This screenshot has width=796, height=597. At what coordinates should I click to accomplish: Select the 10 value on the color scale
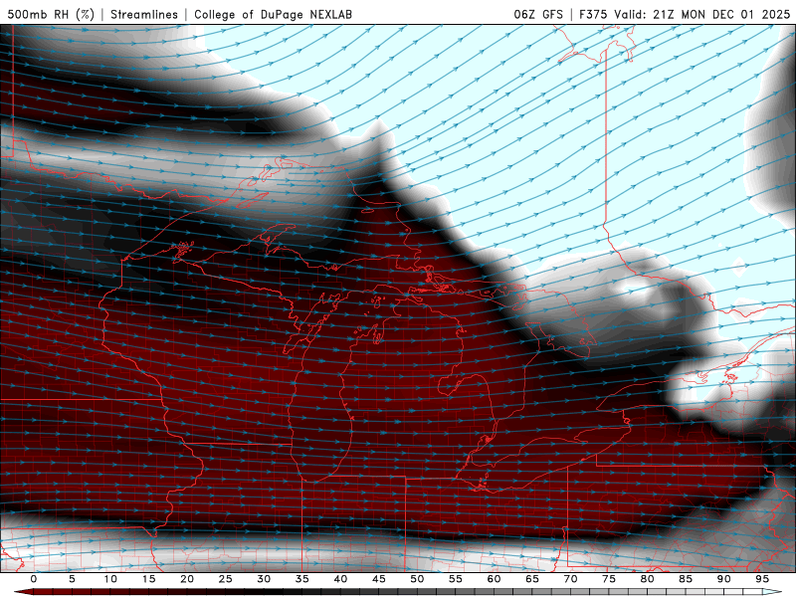(x=110, y=579)
